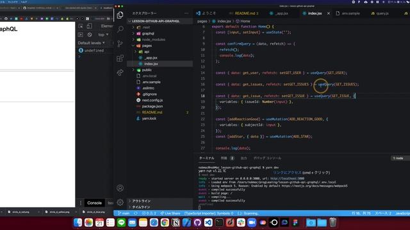Open the Explorer view in VS Code activity bar

coord(120,15)
